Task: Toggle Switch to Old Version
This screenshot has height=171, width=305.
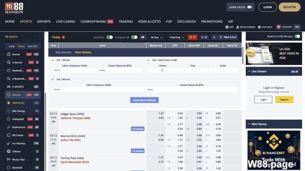Action: [x=297, y=37]
